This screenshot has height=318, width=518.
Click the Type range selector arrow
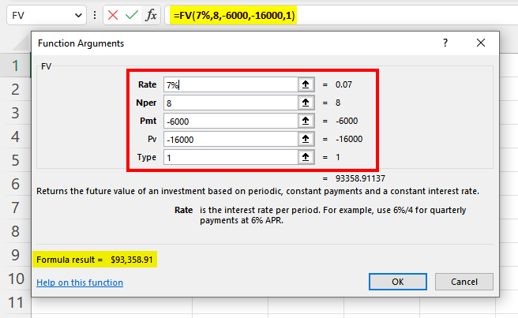click(306, 157)
